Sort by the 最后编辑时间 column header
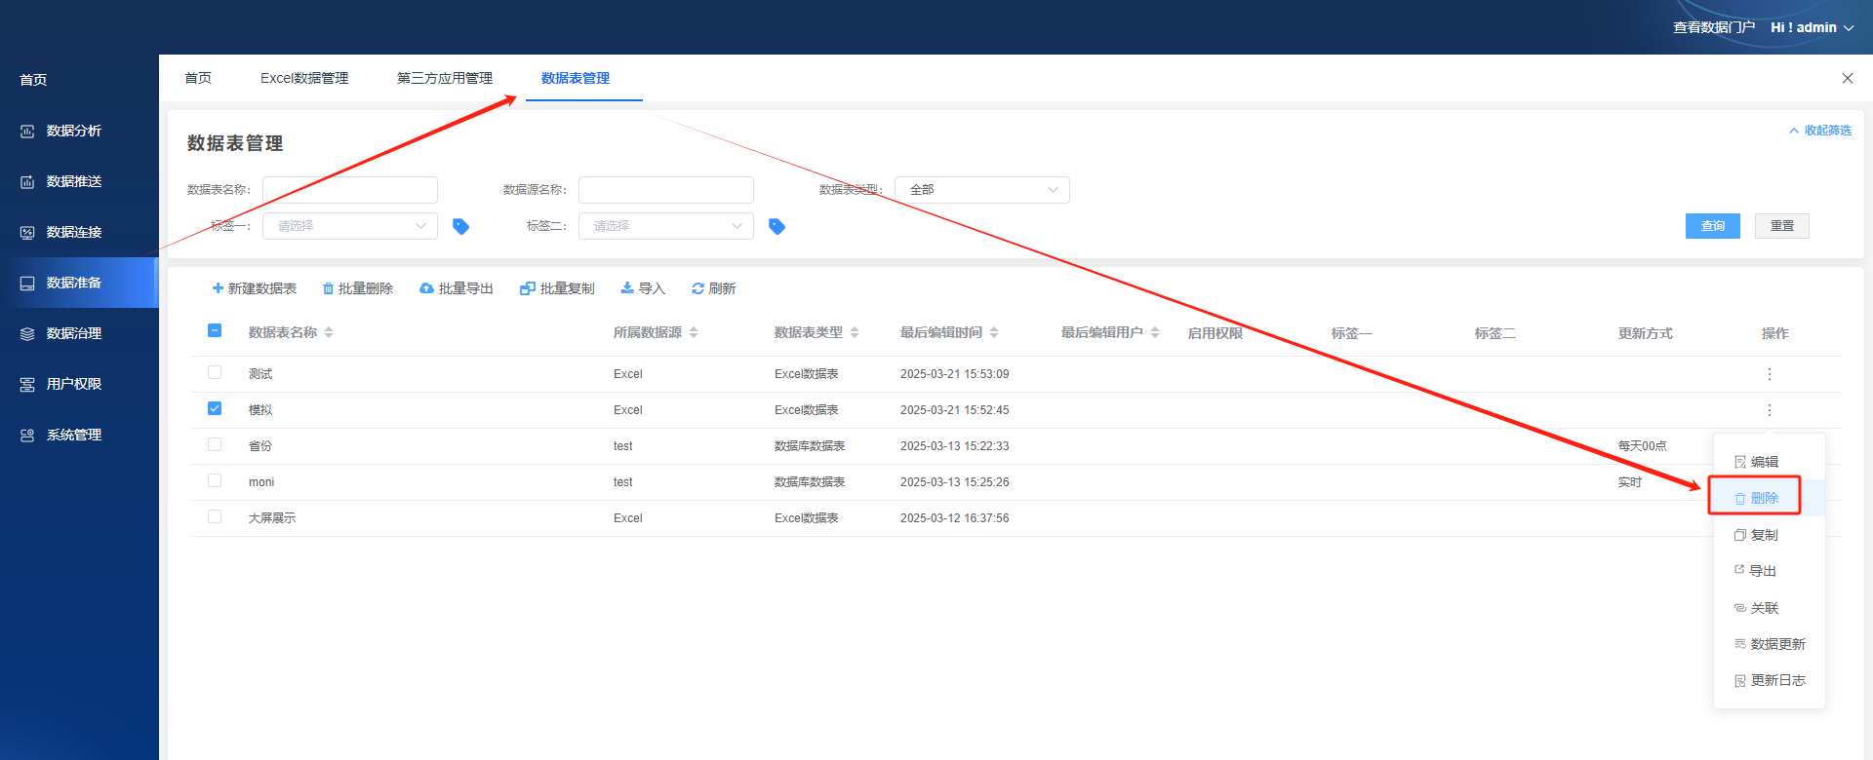 tap(941, 332)
